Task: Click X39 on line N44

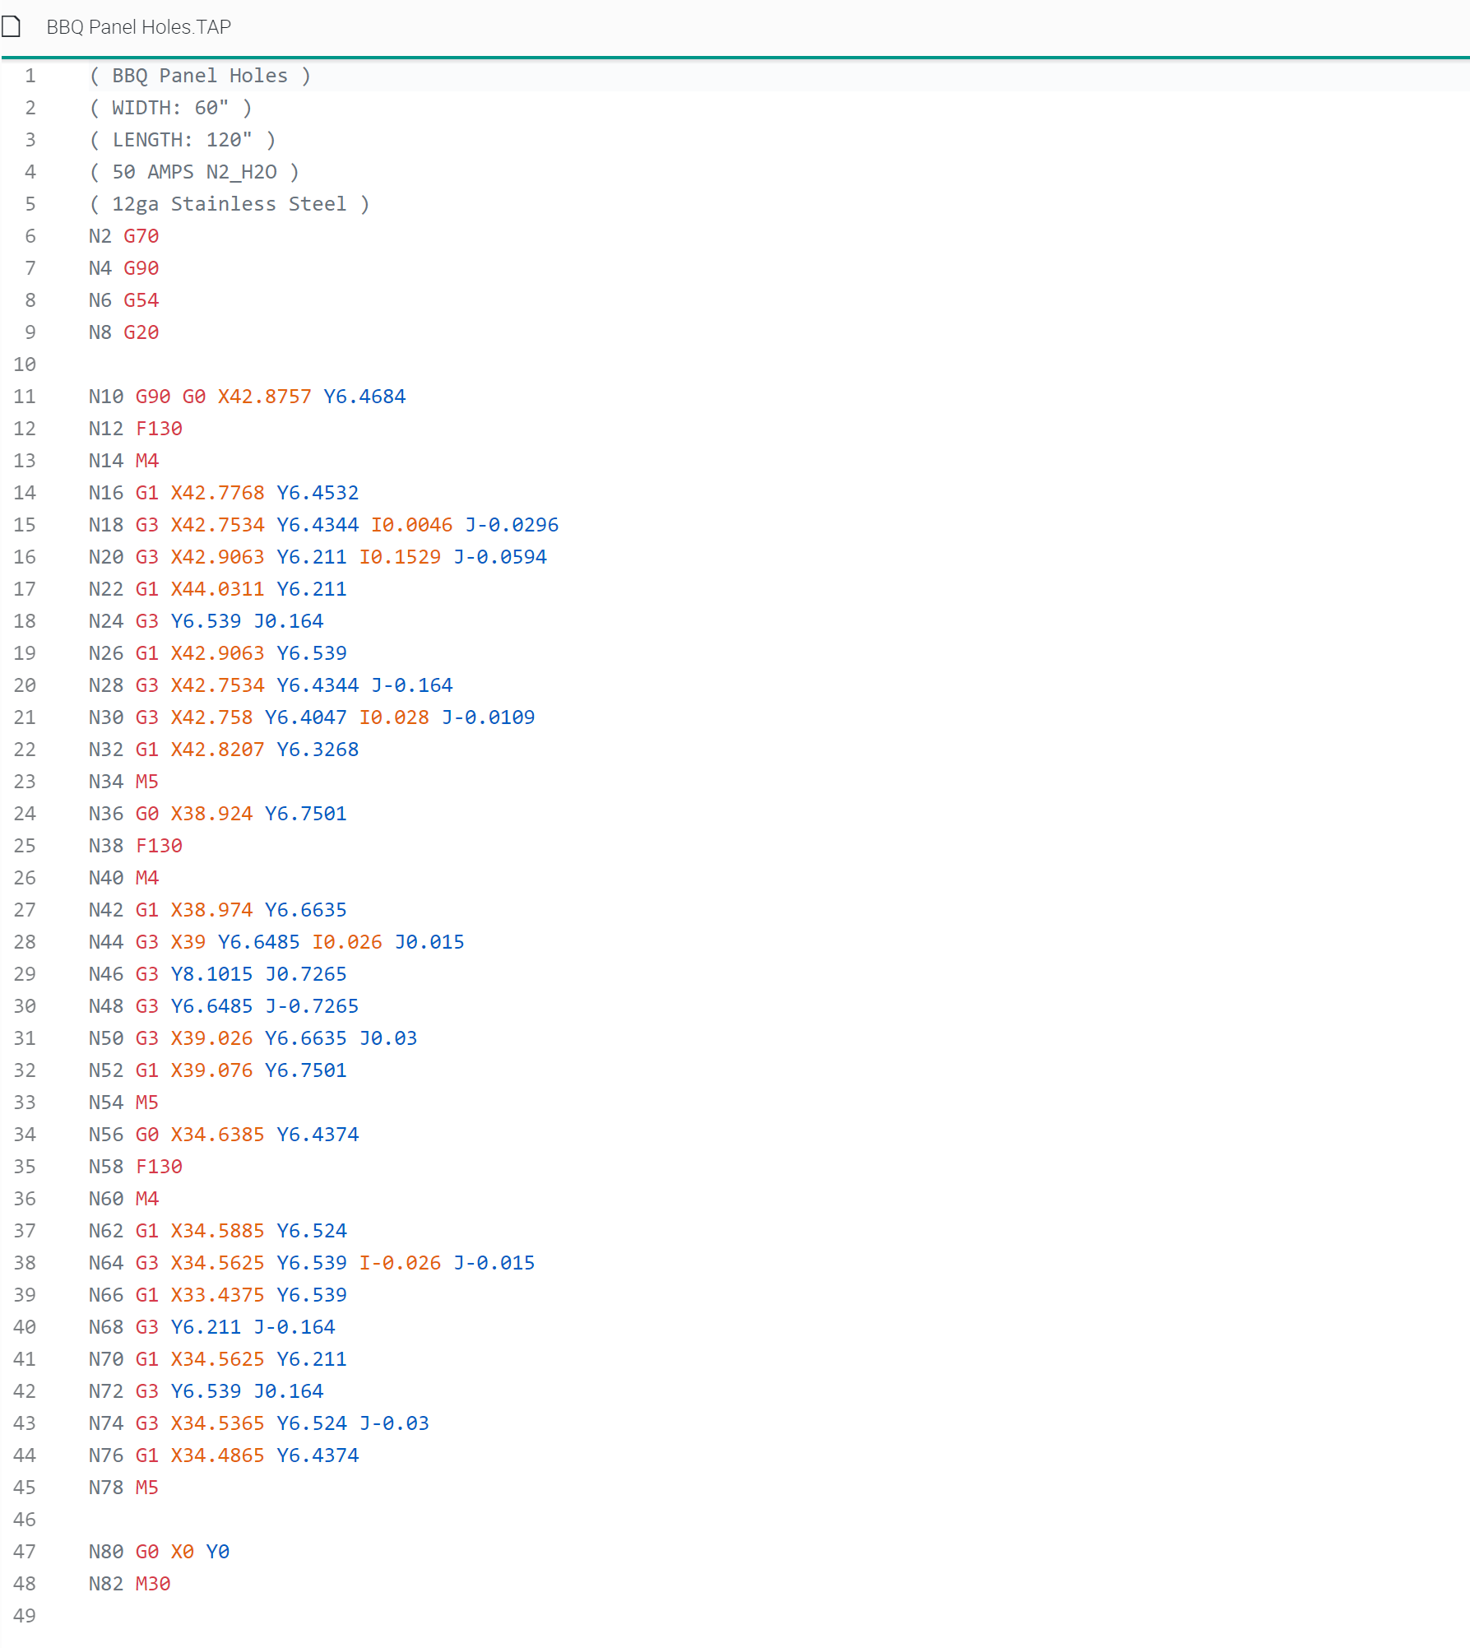Action: pos(188,942)
